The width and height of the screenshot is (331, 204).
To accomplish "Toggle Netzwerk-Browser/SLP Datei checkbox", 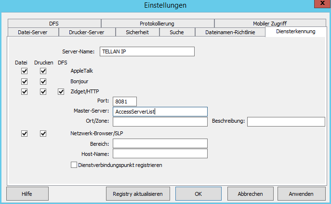I will point(24,133).
